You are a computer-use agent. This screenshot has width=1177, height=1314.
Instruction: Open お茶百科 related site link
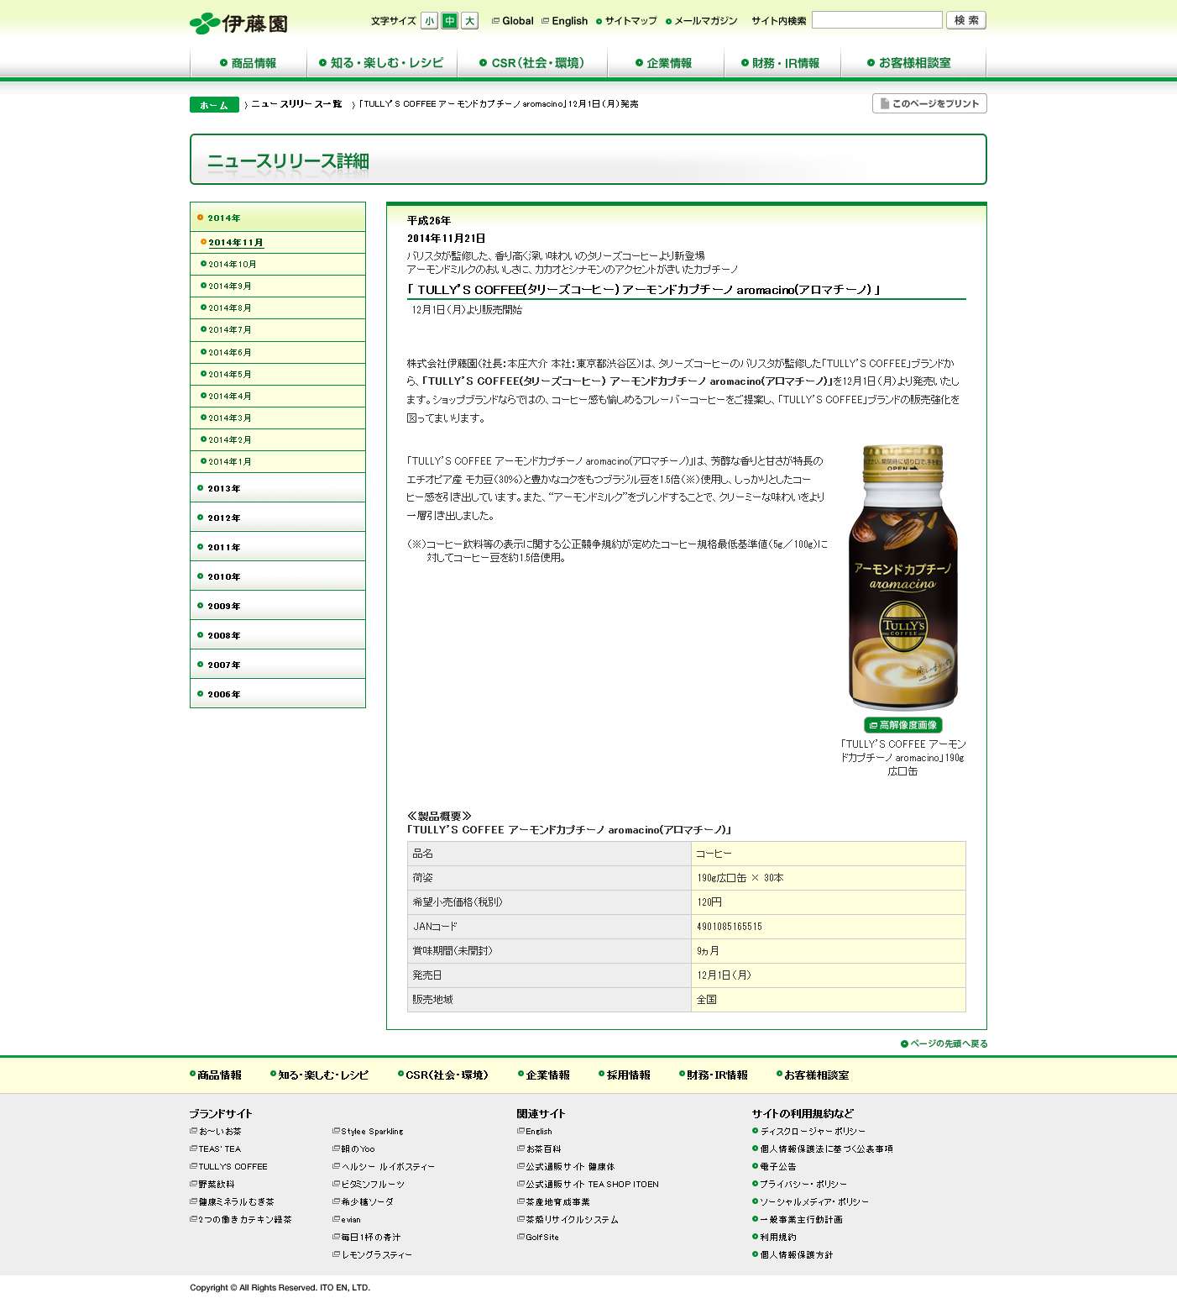(539, 1148)
